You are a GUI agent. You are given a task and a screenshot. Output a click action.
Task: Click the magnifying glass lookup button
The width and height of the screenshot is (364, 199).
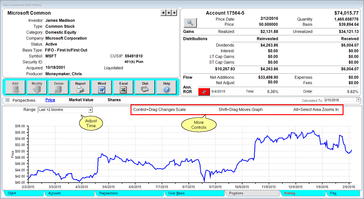(x=190, y=23)
